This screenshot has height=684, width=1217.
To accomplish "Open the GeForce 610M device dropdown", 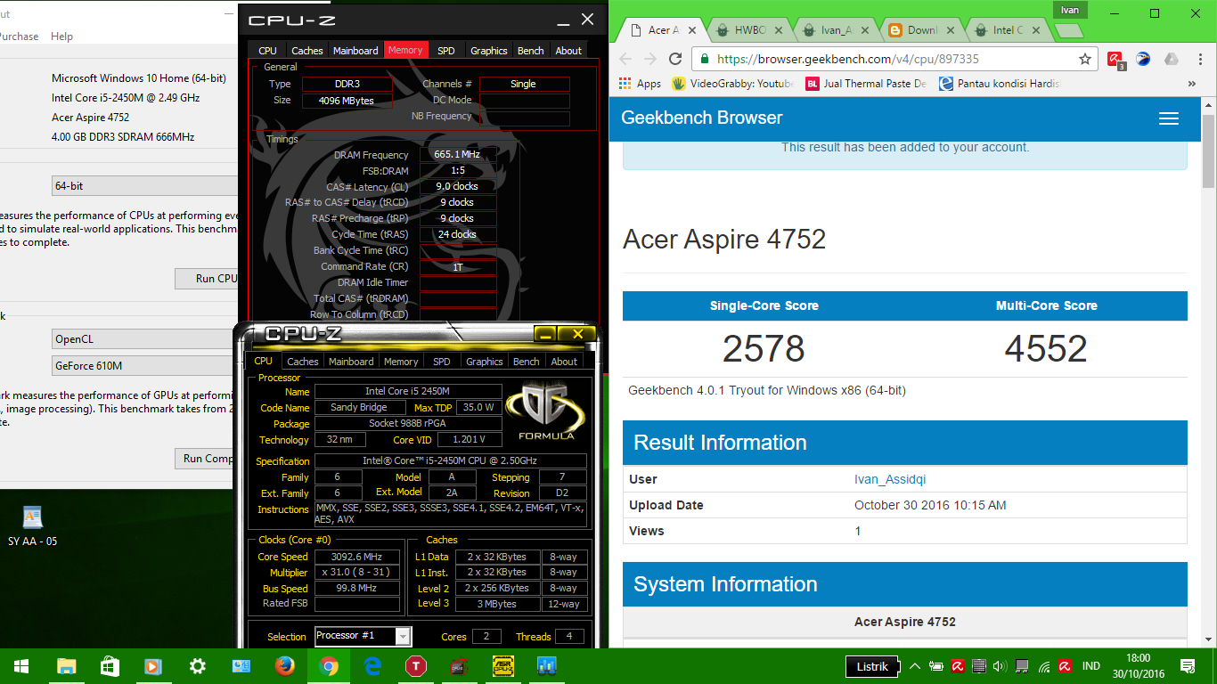I will (144, 365).
